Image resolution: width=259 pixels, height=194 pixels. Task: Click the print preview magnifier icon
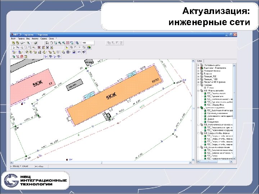click(x=28, y=43)
